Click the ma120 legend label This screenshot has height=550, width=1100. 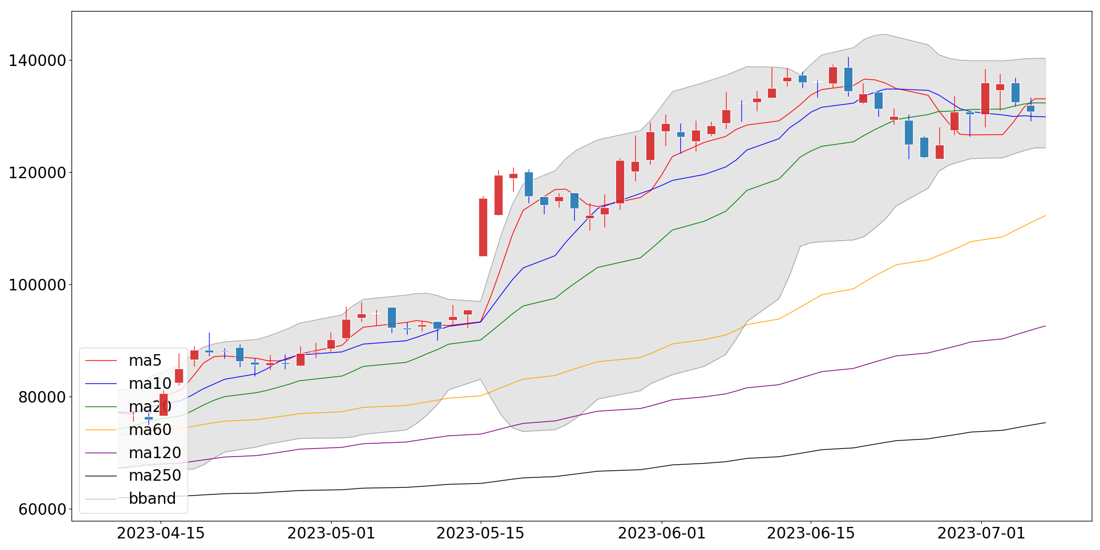tap(155, 453)
